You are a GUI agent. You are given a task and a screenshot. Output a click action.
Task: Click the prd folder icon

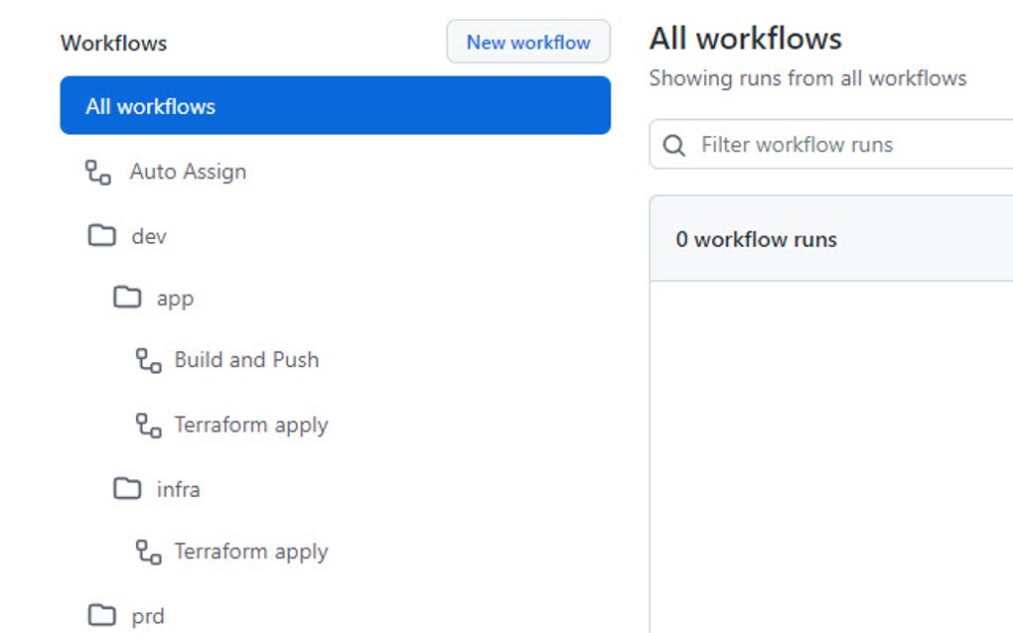click(104, 615)
